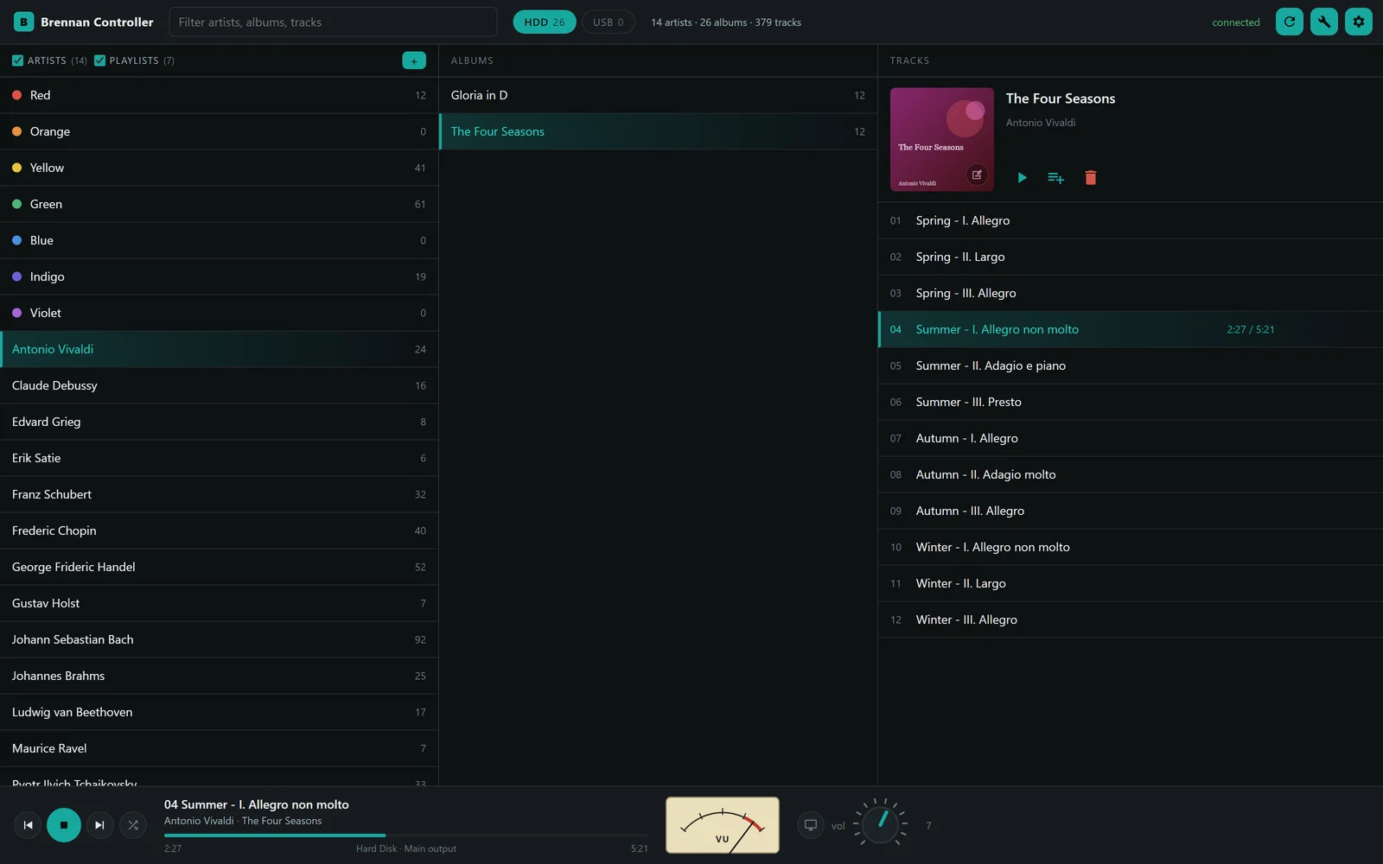This screenshot has height=864, width=1383.
Task: Skip to previous track
Action: [28, 825]
